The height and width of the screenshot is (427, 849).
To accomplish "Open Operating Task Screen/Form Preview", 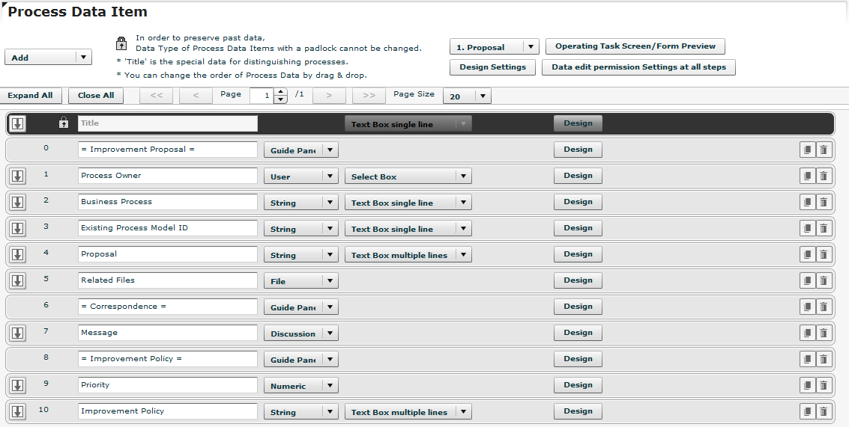I will click(x=635, y=46).
